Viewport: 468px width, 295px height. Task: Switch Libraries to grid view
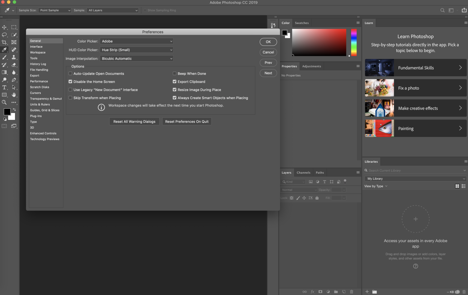(457, 186)
